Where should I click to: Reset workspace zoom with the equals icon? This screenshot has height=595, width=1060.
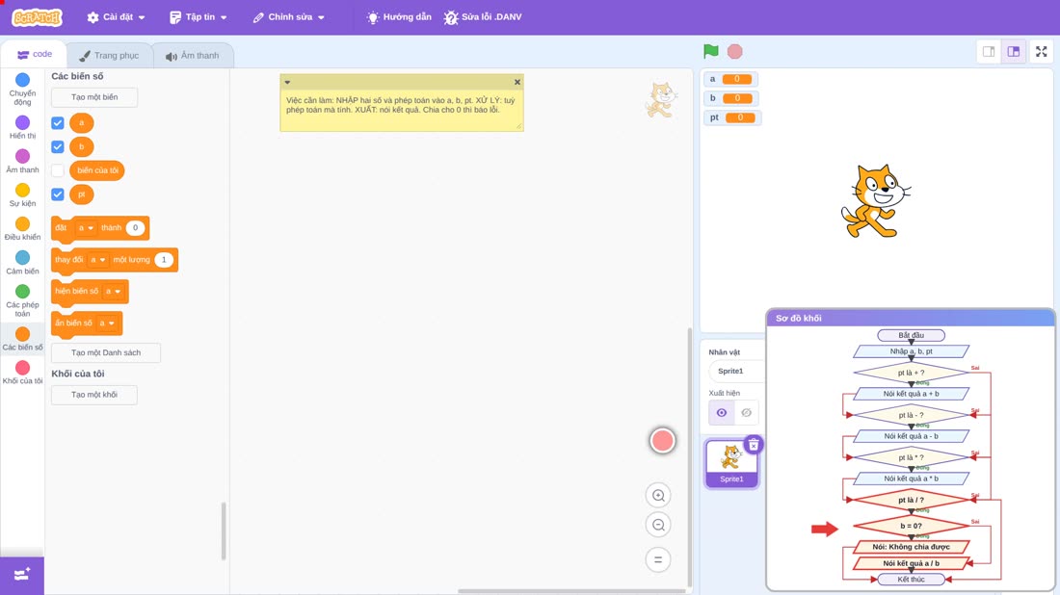coord(658,559)
